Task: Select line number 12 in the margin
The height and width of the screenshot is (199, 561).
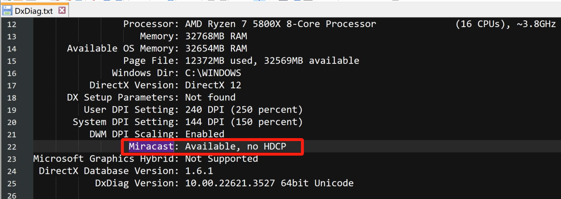Action: point(12,24)
